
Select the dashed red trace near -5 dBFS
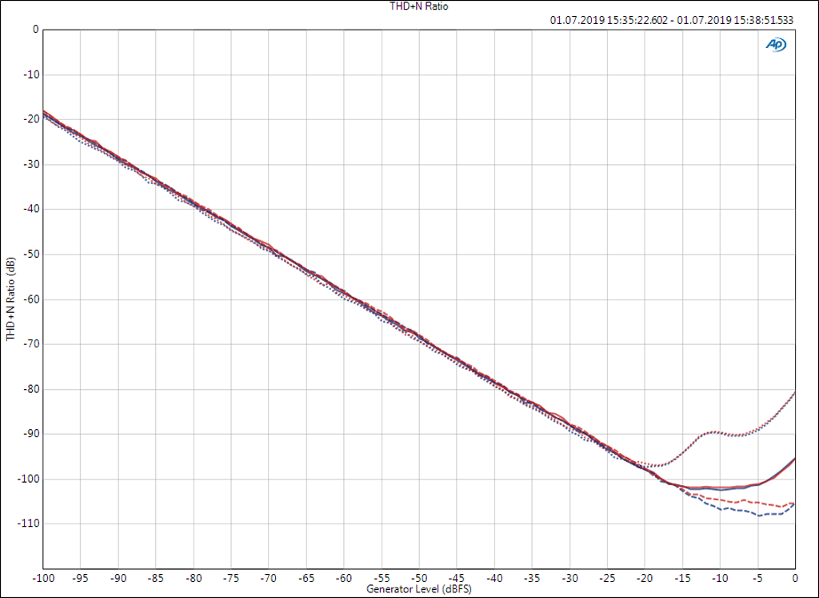coord(757,503)
